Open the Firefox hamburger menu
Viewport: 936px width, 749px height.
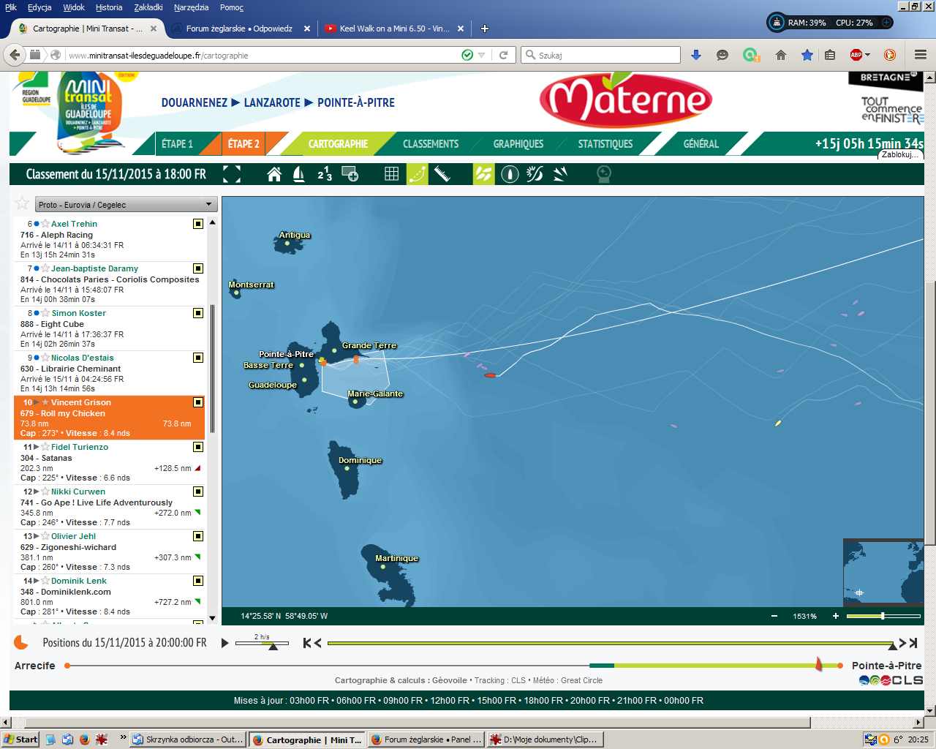point(921,55)
